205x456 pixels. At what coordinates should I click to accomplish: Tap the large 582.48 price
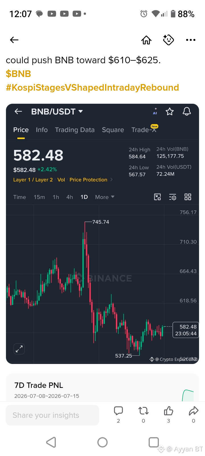point(38,155)
